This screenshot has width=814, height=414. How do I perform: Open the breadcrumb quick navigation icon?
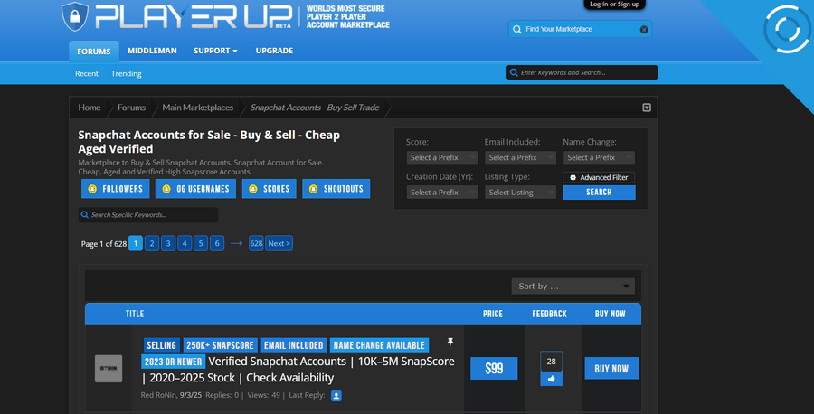coord(647,108)
